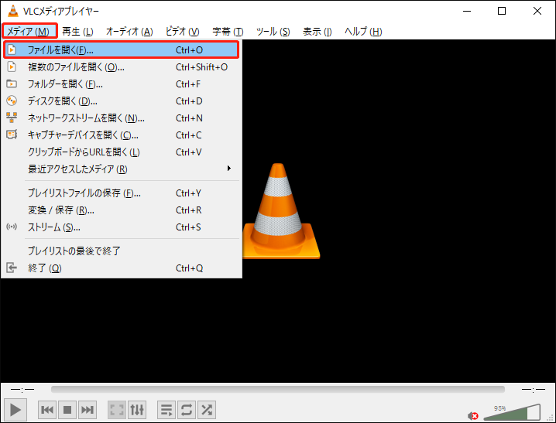Toggle fullscreen video mode

117,410
